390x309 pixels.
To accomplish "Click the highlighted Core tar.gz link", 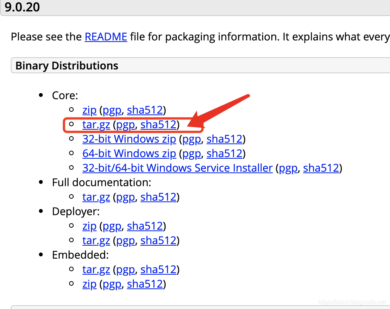I will coord(96,125).
